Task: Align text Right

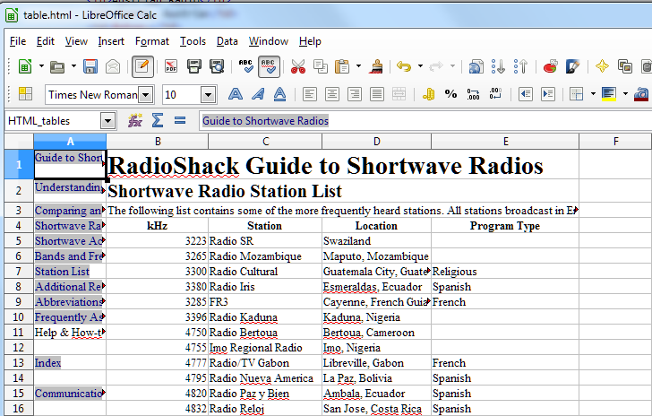Action: click(x=355, y=94)
